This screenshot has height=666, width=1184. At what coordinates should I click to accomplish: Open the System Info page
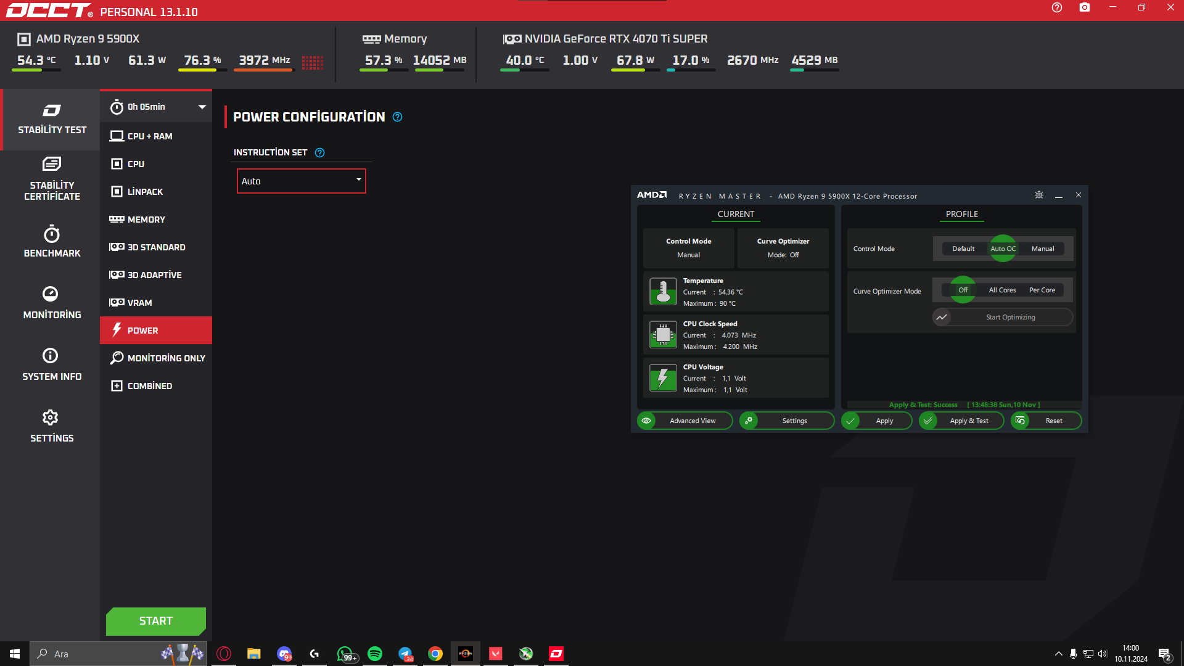point(52,364)
